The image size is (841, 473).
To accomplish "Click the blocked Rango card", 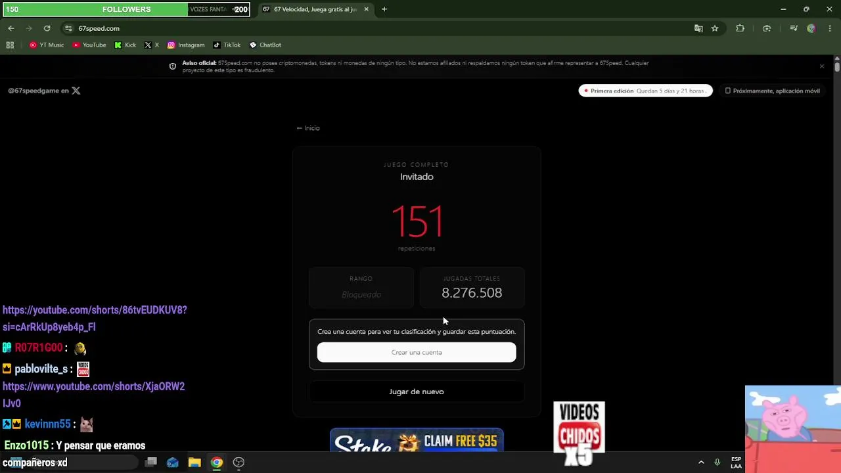I will [361, 287].
